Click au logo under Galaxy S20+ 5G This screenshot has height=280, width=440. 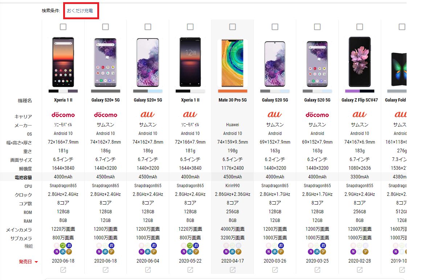tap(148, 115)
